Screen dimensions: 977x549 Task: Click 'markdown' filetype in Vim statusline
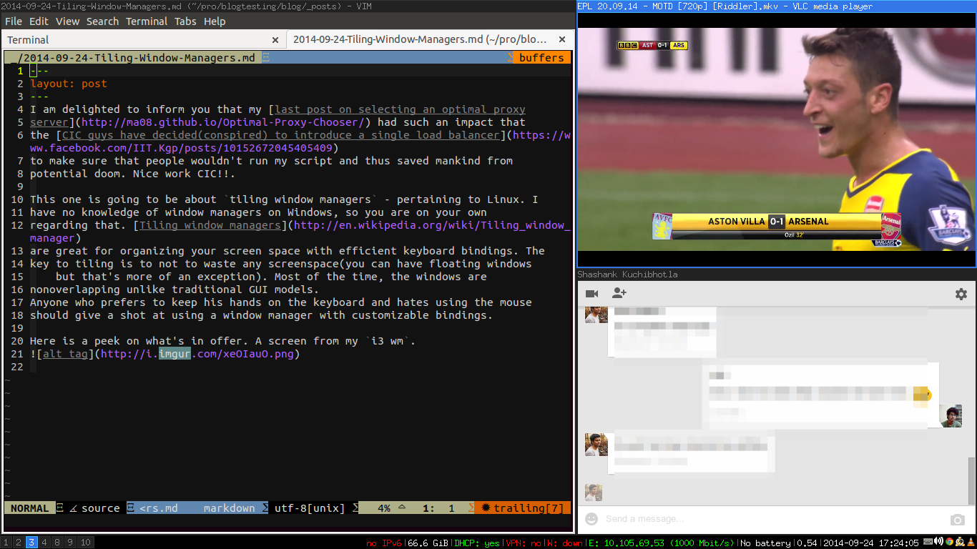pos(229,508)
